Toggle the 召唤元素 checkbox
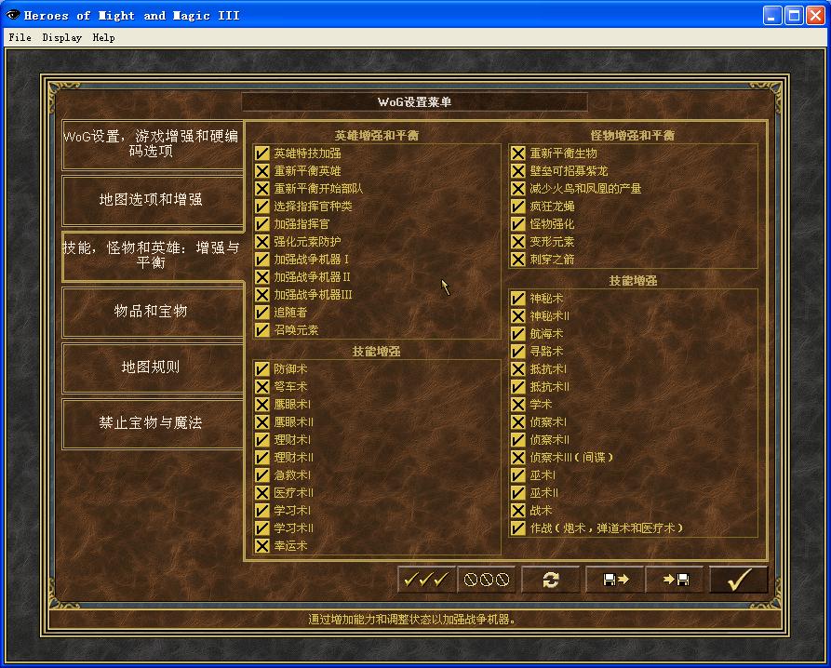The image size is (831, 668). point(261,330)
